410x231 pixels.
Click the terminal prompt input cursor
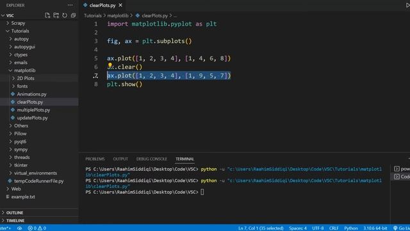[x=202, y=192]
